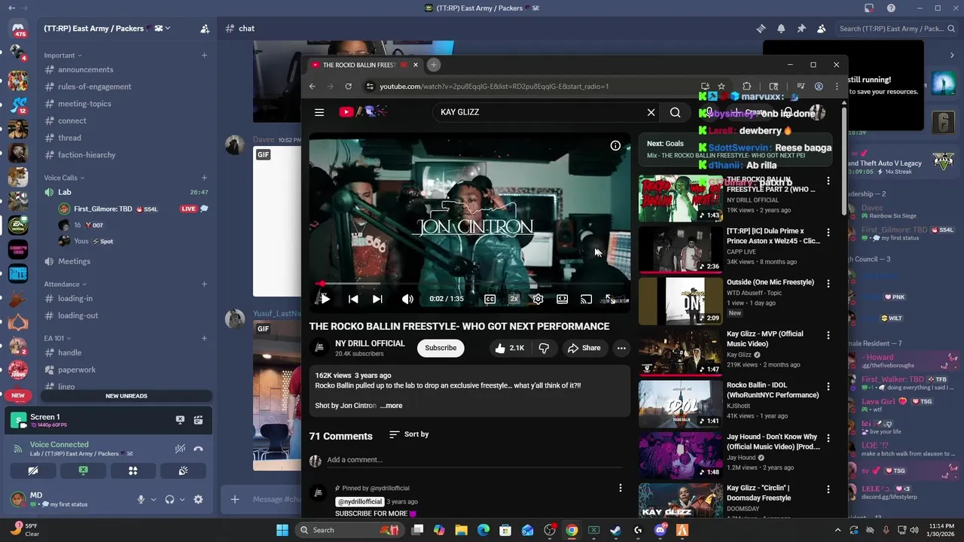Open more actions menu beside Share

621,348
